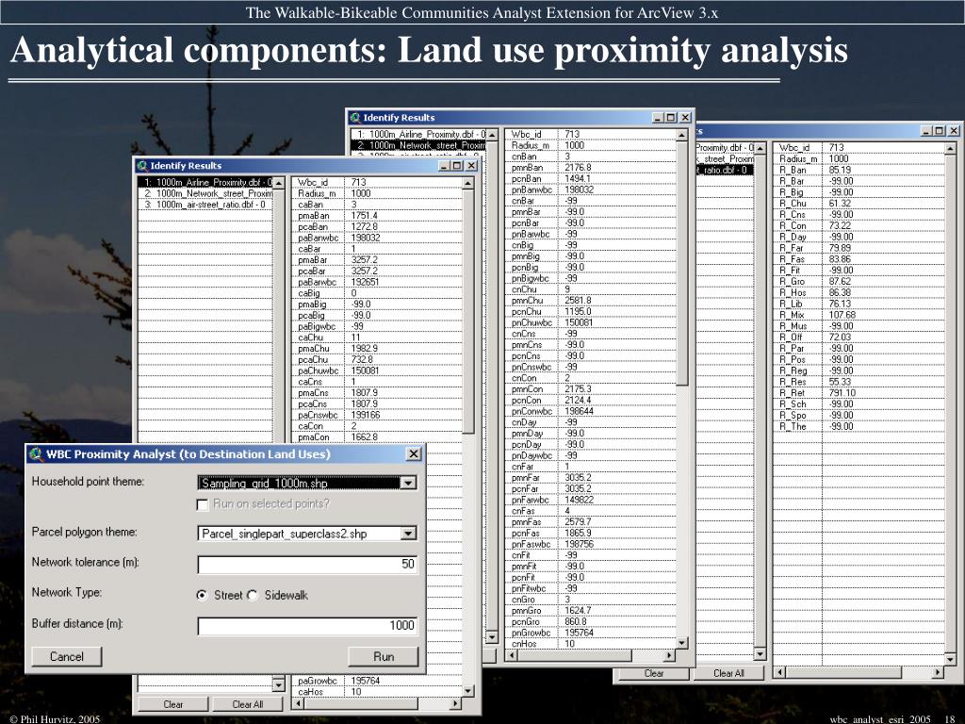This screenshot has height=724, width=965.
Task: Select '2: 1000m_Network_street_Proxim' in front window
Action: (204, 194)
